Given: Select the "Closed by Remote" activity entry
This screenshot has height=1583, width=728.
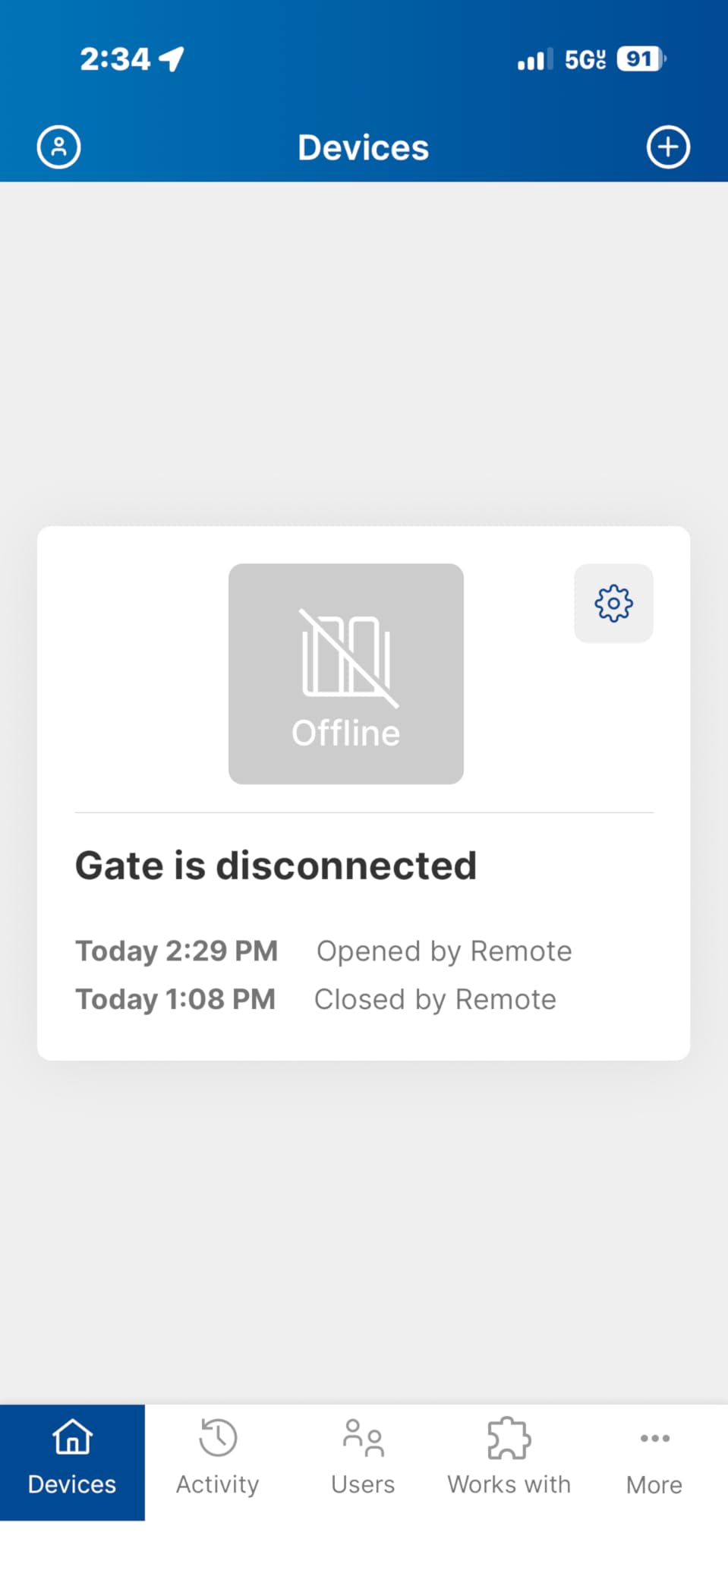Looking at the screenshot, I should click(435, 999).
